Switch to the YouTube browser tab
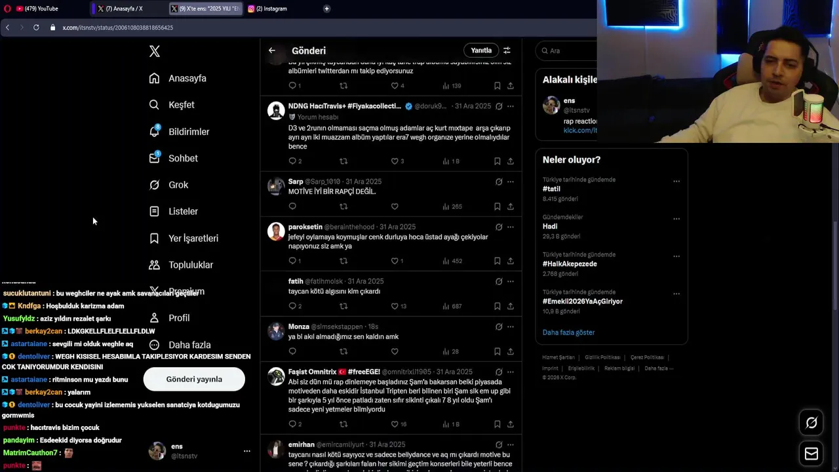Screen dimensions: 839x472 (x=41, y=9)
